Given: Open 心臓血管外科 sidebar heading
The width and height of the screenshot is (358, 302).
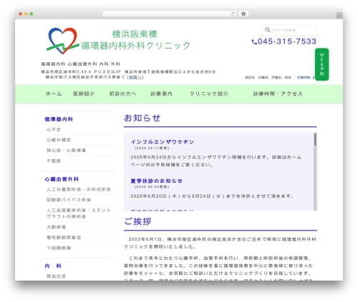Looking at the screenshot, I should 62,179.
